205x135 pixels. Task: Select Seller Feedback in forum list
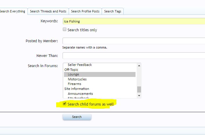coord(100,65)
